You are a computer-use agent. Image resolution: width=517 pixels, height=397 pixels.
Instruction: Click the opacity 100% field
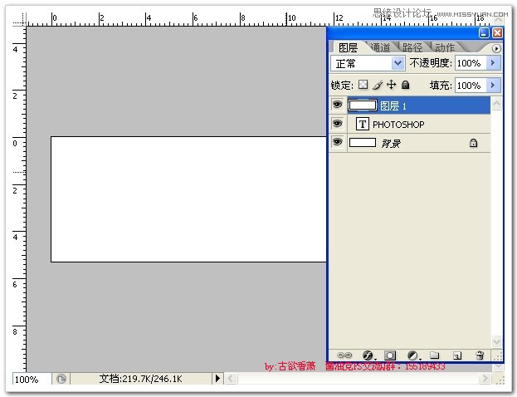click(471, 62)
